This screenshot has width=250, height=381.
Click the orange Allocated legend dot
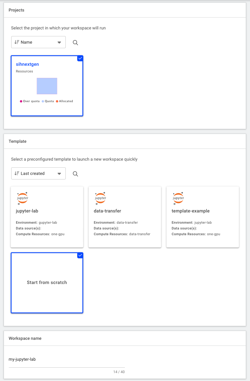coord(57,101)
